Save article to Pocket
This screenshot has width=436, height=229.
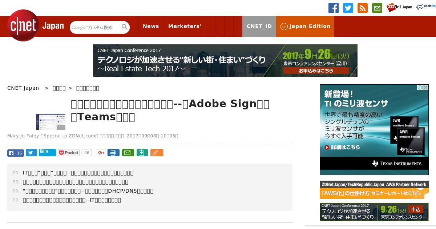[x=69, y=153]
